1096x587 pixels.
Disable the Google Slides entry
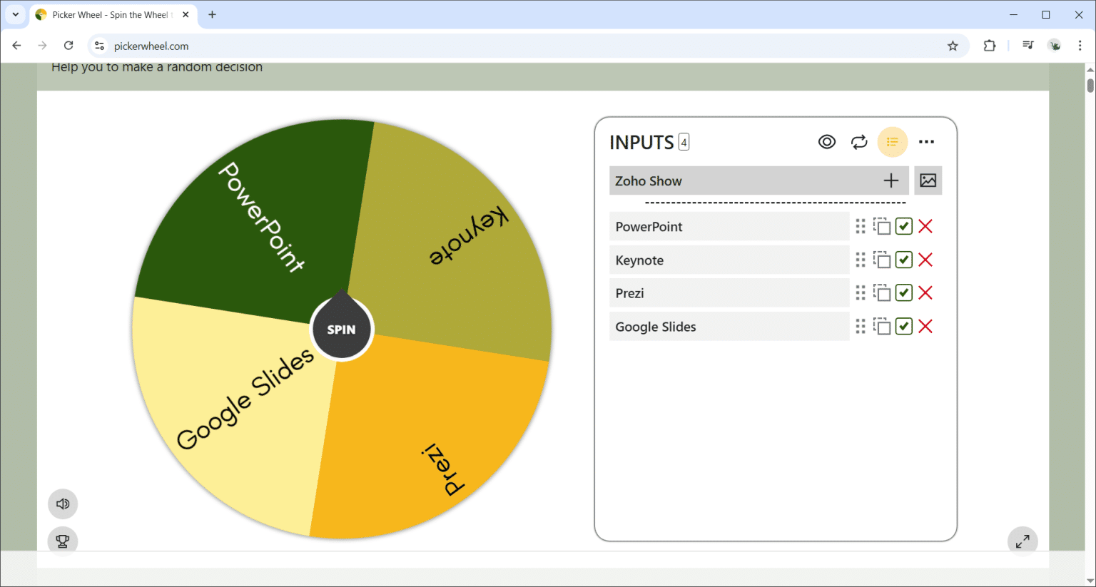tap(903, 326)
